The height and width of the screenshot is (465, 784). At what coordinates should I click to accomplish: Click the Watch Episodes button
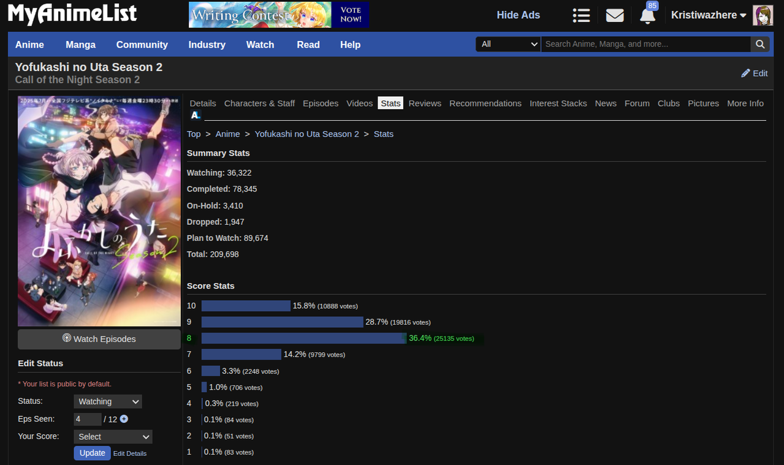(99, 339)
